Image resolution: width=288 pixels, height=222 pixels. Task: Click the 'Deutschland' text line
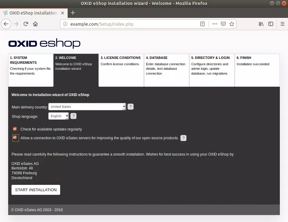[x=22, y=178]
